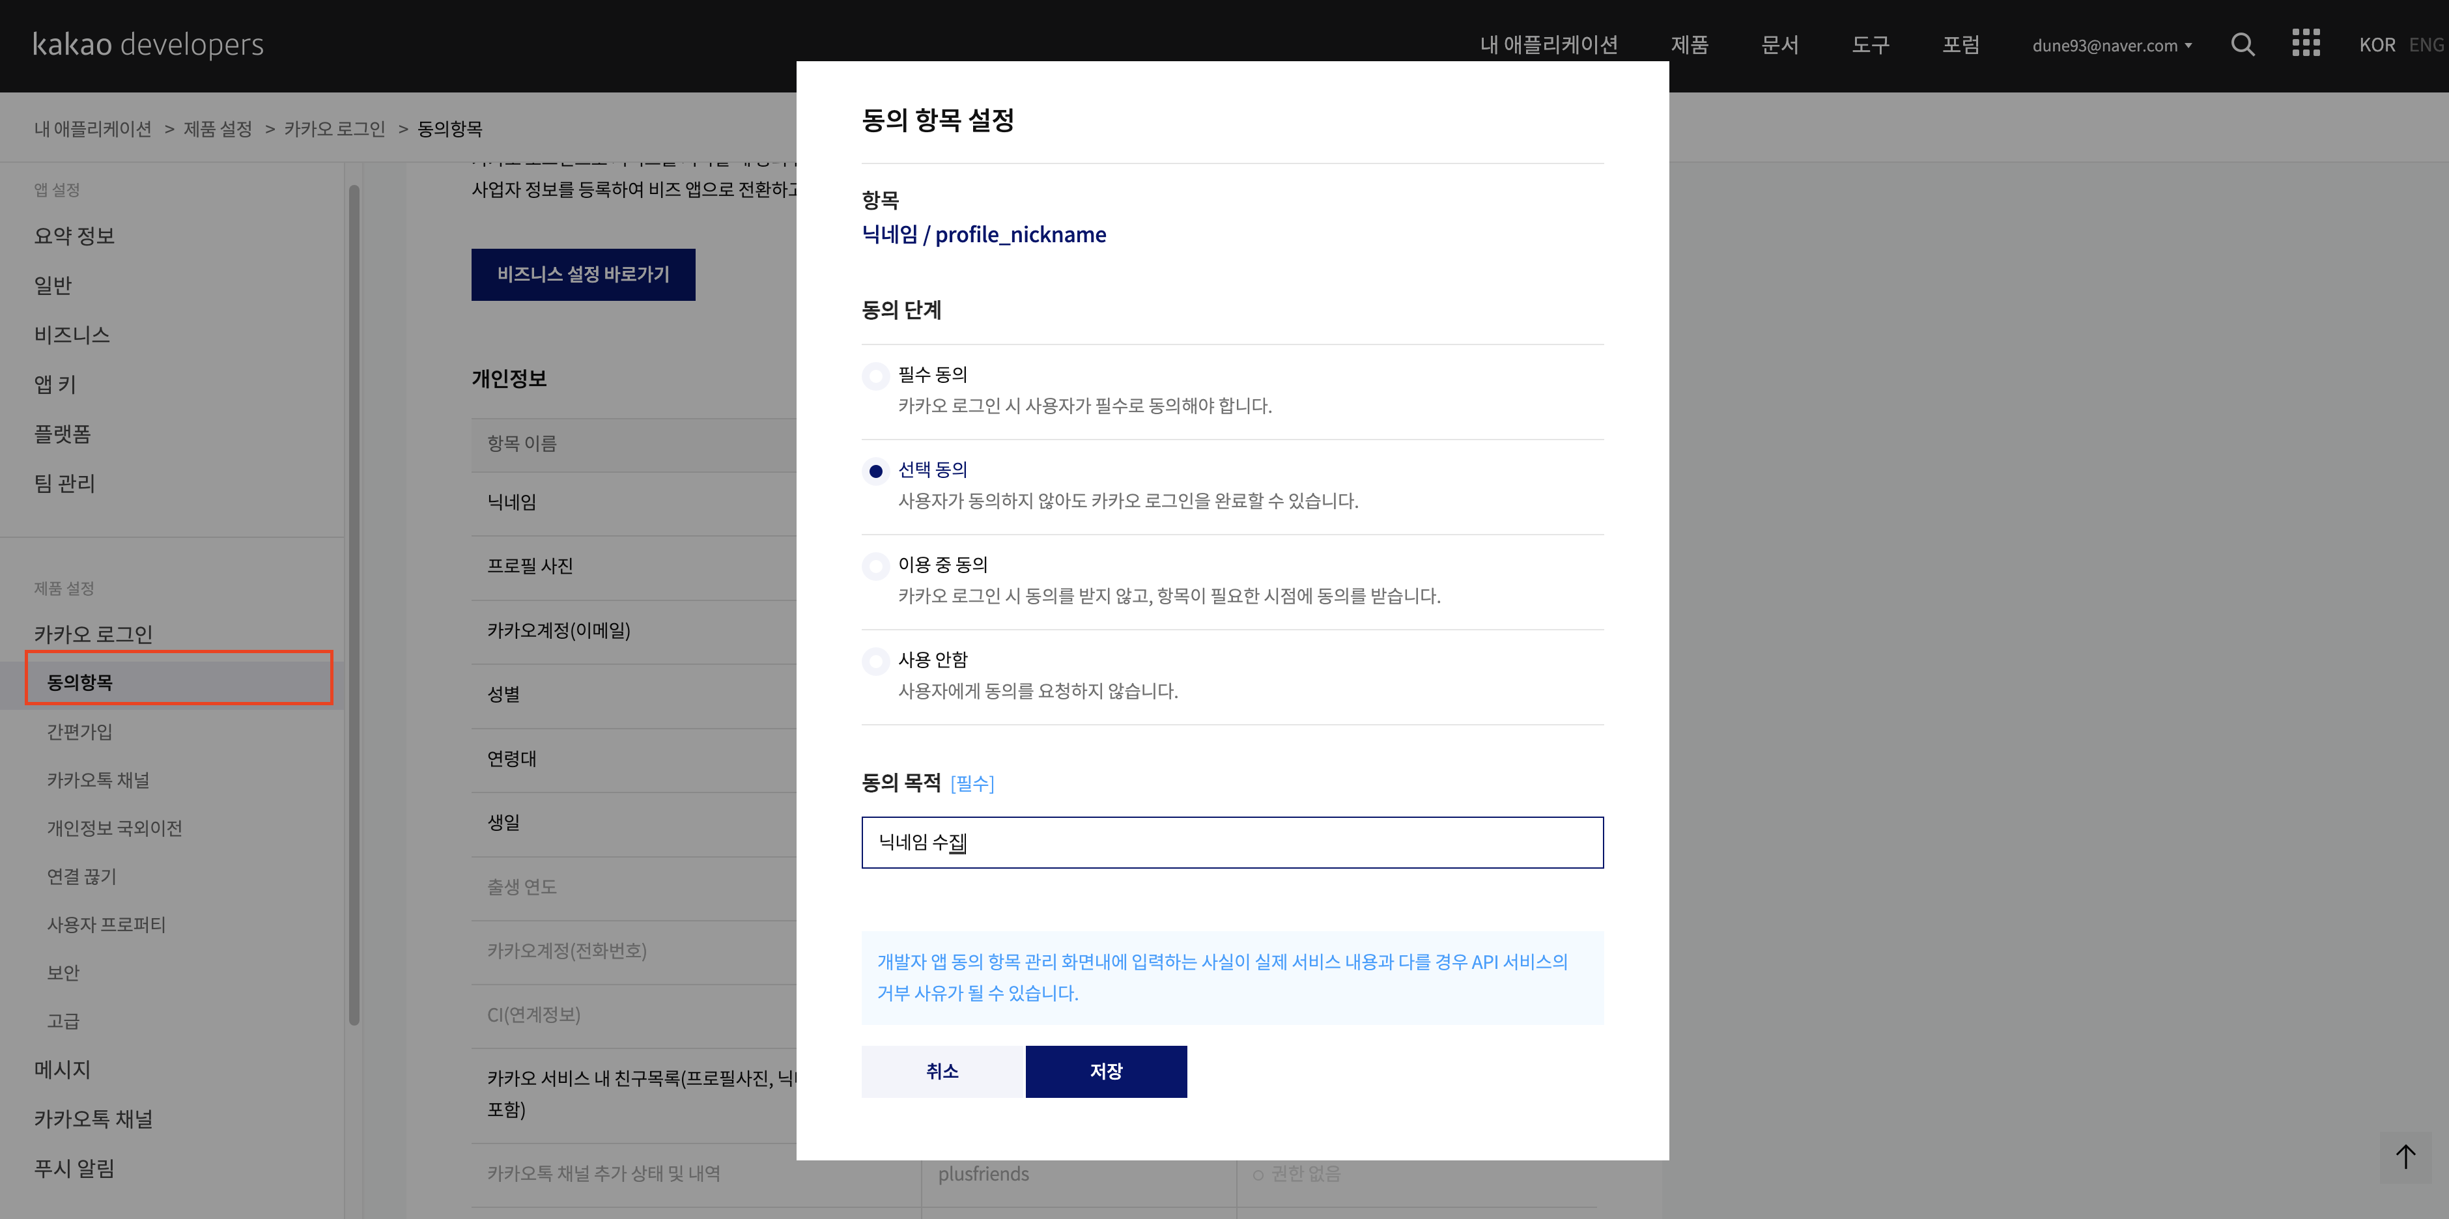Viewport: 2449px width, 1219px height.
Task: Click the 닉네임 / profile_nickname item text
Action: (x=984, y=234)
